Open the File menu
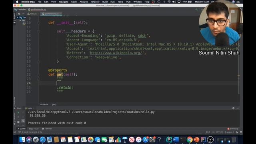This screenshot has height=144, width=256. pyautogui.click(x=40, y=2)
